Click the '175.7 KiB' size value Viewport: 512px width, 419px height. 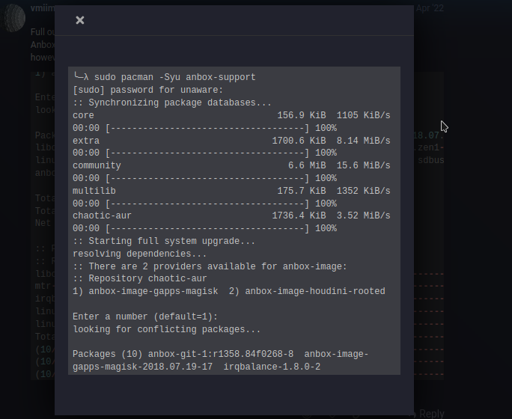pos(302,191)
